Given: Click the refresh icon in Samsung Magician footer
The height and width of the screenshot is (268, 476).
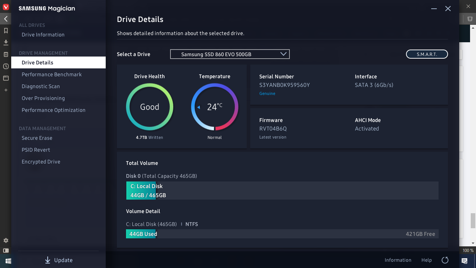Looking at the screenshot, I should click(445, 260).
